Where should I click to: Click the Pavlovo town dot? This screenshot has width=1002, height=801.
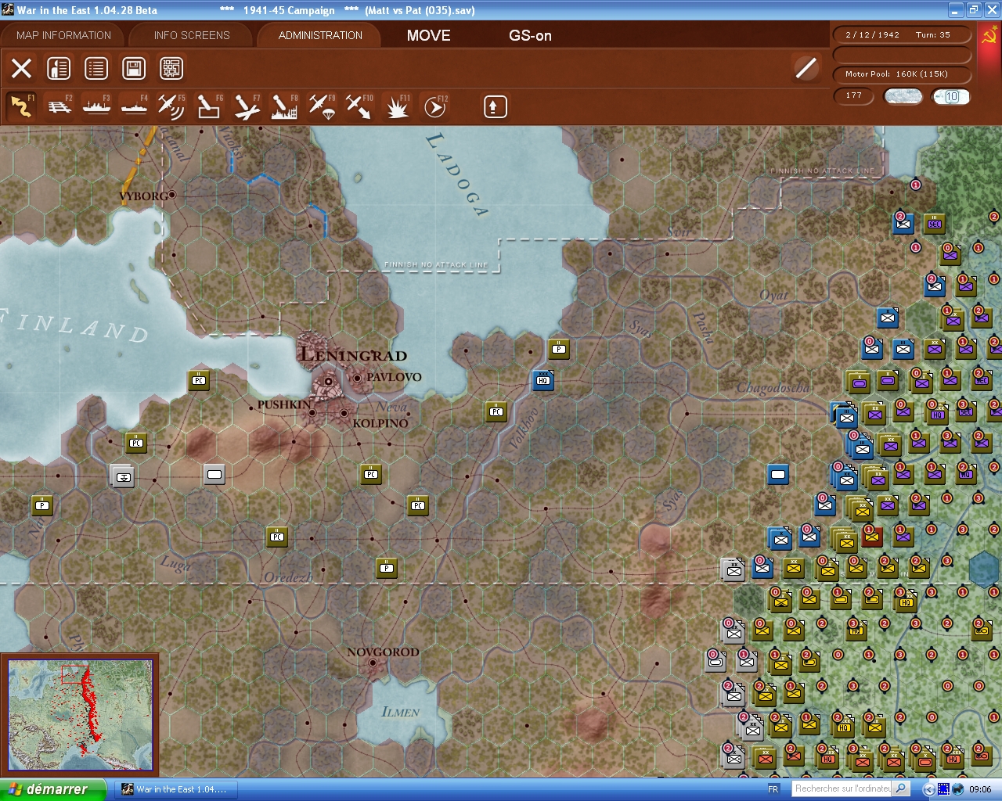coord(357,377)
